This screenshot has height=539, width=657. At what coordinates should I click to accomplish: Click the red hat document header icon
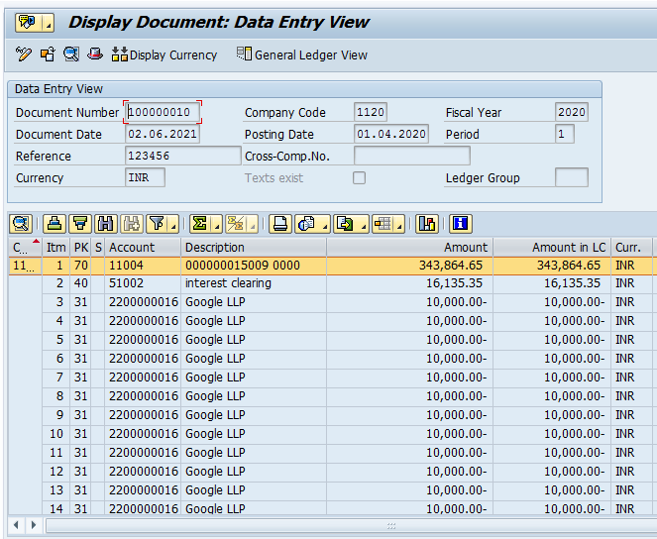(95, 54)
